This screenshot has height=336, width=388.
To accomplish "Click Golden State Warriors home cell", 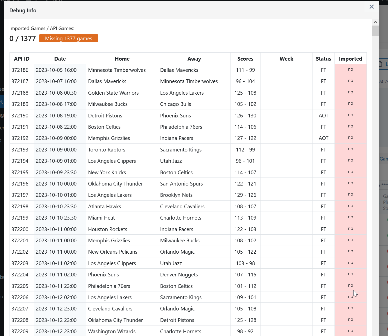I will click(x=122, y=93).
